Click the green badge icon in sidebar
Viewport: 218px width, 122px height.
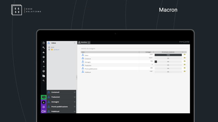[x=44, y=97]
